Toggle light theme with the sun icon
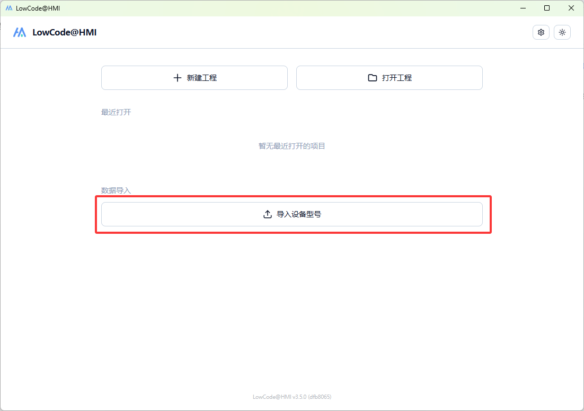 [x=562, y=32]
